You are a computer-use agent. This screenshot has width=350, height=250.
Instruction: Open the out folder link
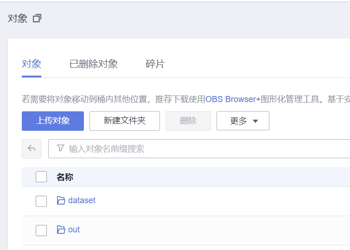(74, 230)
